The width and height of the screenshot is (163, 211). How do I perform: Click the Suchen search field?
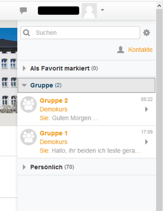(80, 33)
